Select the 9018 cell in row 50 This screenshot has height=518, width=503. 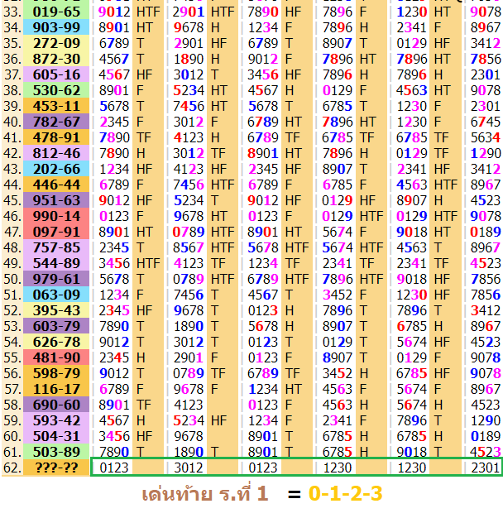(x=411, y=279)
